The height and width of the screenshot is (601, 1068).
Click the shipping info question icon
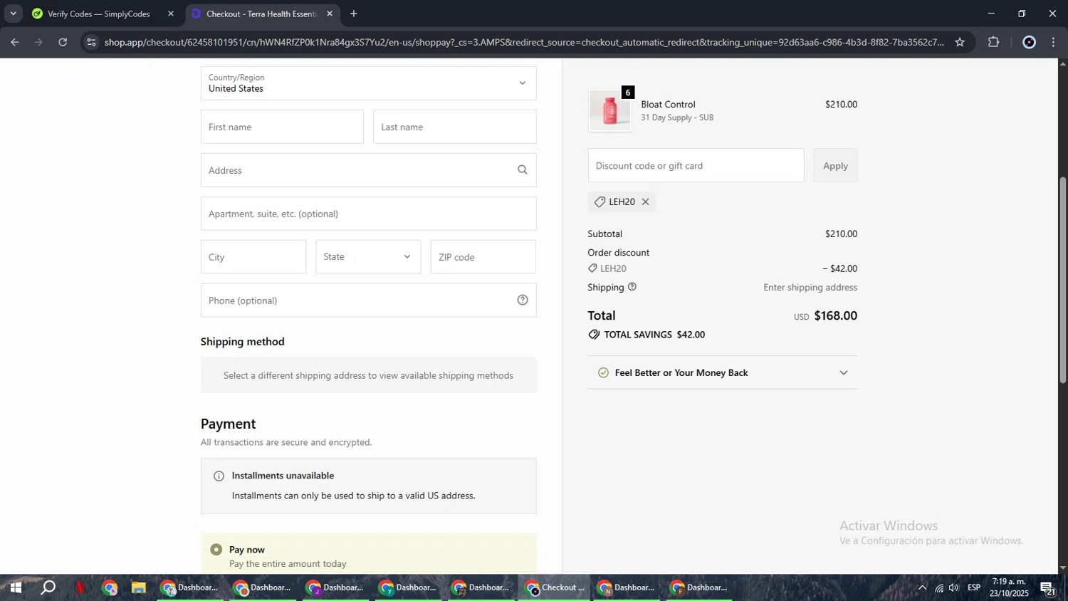coord(632,287)
